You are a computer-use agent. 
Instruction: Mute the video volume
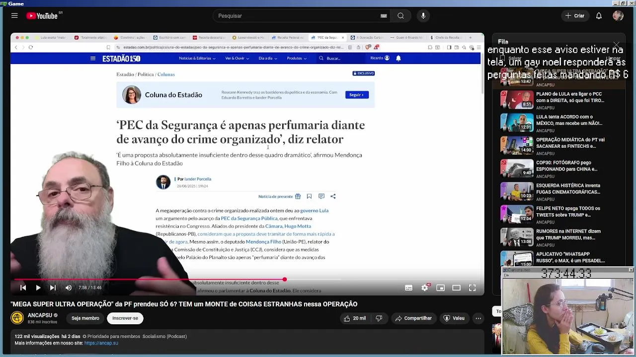click(69, 288)
